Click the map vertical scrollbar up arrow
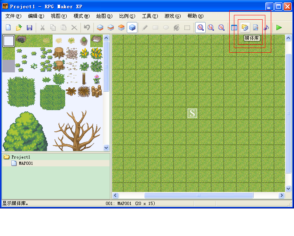Screen dimensions: 294x236 (288, 38)
